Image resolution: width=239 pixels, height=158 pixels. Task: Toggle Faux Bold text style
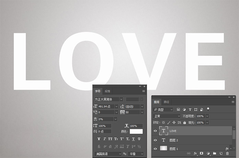tap(99, 139)
